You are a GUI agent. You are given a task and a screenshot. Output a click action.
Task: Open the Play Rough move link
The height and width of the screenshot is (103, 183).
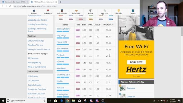point(61,35)
